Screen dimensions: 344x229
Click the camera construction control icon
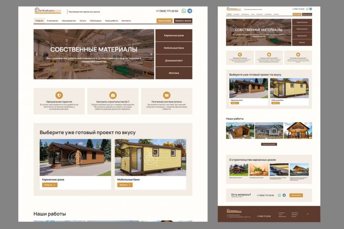pyautogui.click(x=113, y=95)
